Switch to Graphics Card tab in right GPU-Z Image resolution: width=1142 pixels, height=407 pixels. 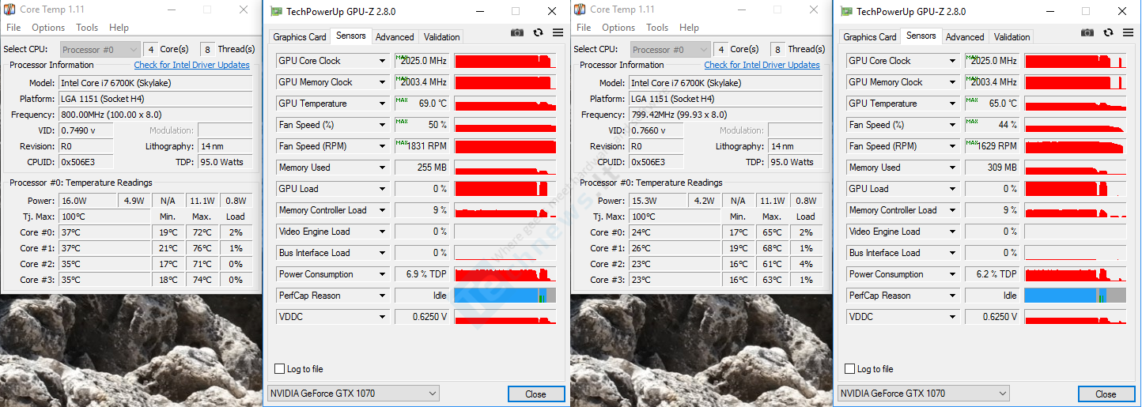(870, 37)
